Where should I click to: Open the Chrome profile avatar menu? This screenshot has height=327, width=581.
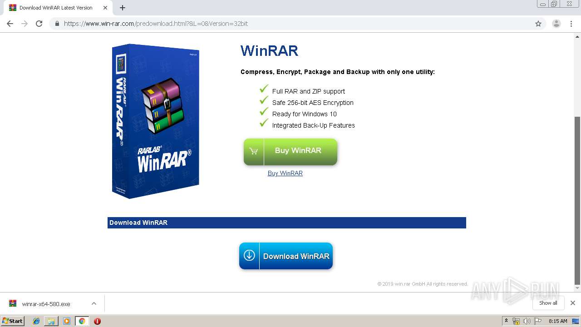556,24
